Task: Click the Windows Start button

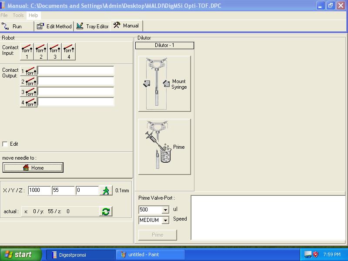Action: click(20, 254)
